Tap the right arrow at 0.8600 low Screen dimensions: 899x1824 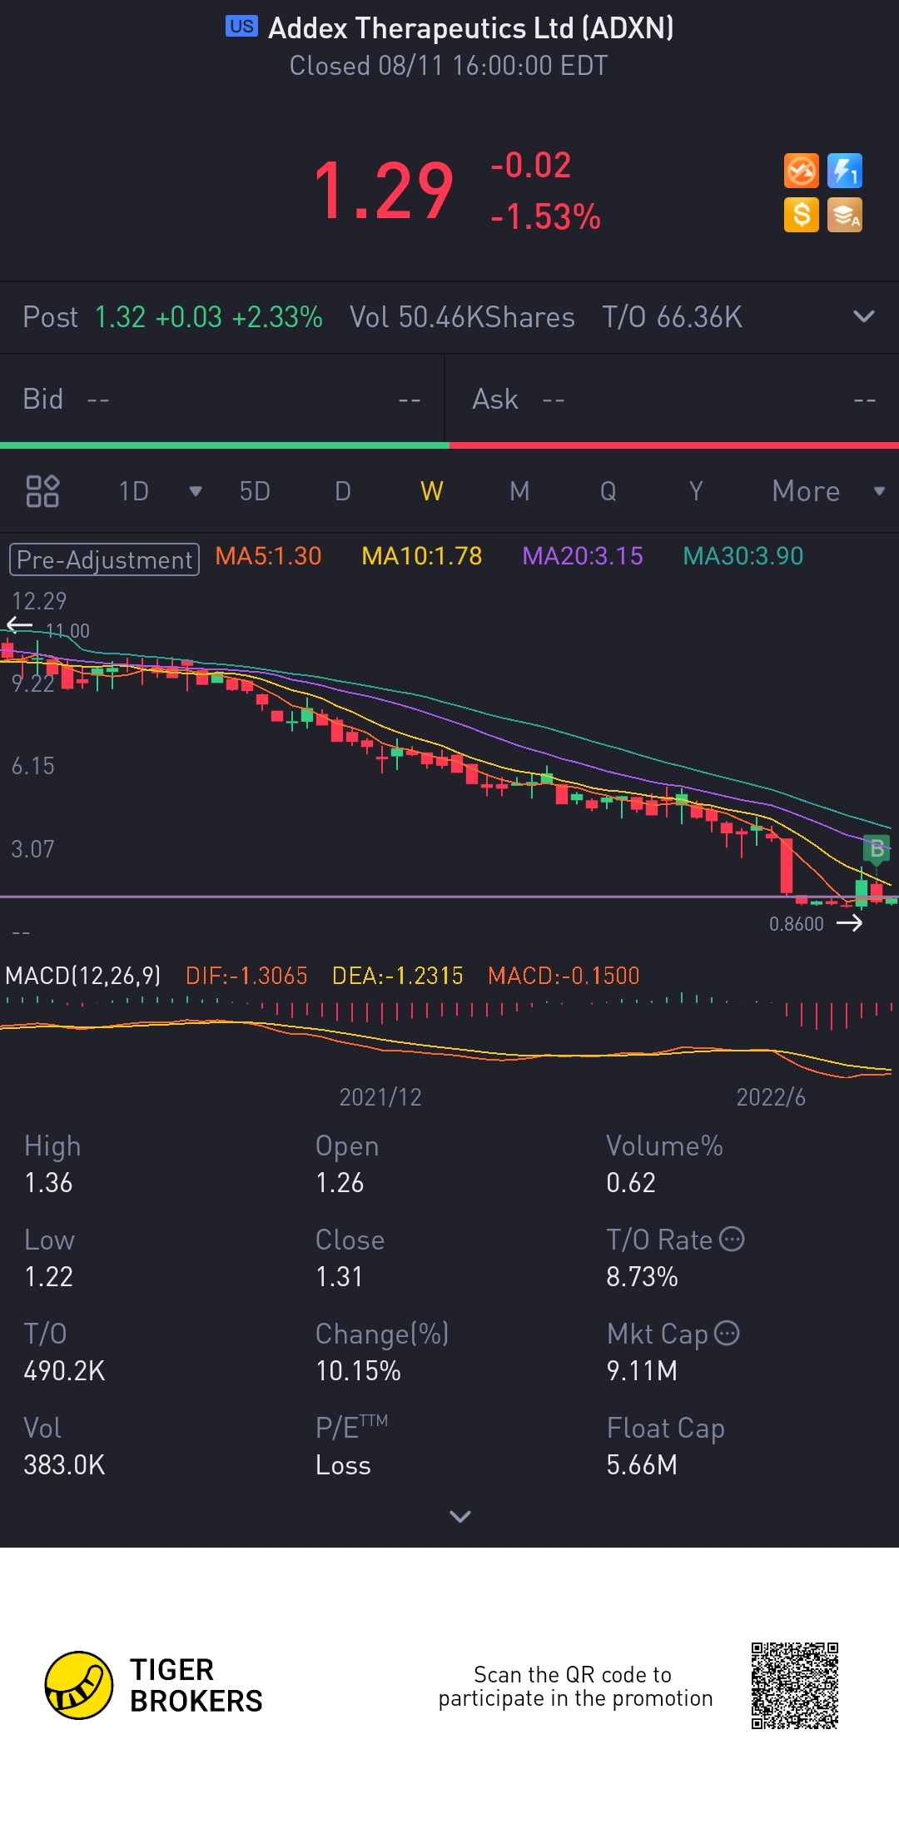[849, 923]
